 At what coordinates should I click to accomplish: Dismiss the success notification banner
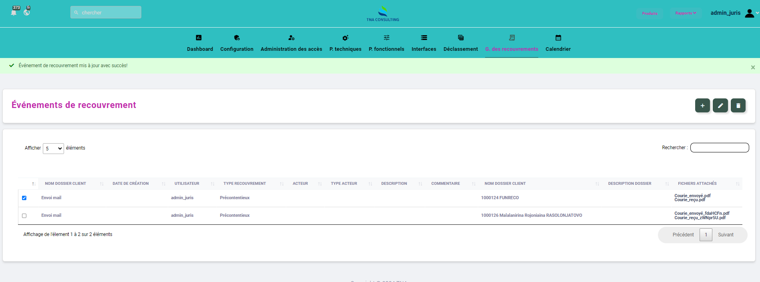[x=753, y=67]
